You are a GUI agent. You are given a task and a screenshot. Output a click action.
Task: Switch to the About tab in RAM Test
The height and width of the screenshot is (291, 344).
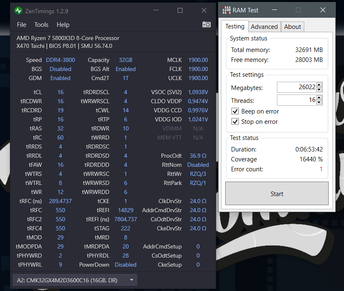point(292,27)
